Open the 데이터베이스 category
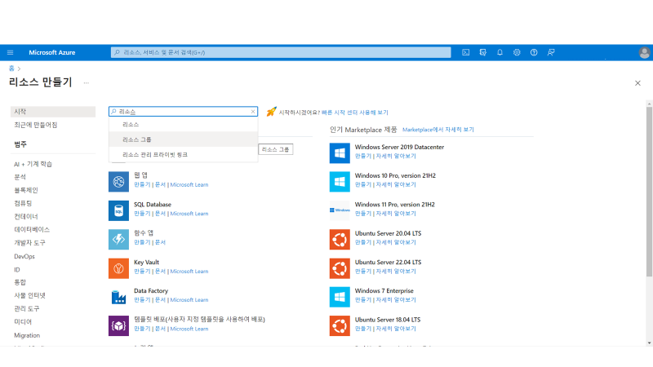Image resolution: width=653 pixels, height=367 pixels. point(32,229)
